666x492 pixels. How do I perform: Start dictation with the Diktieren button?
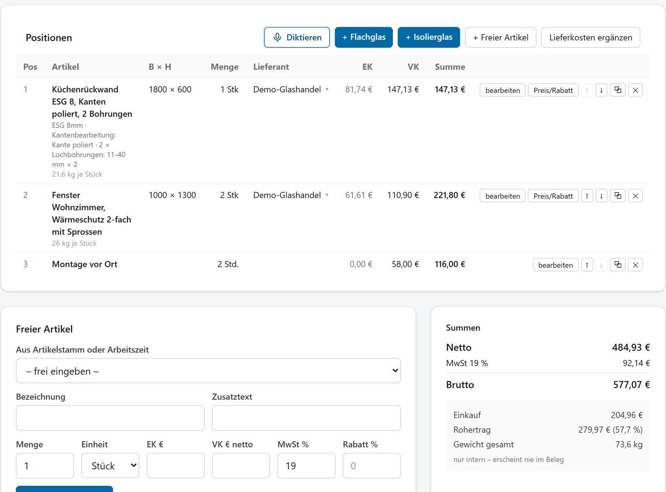click(x=297, y=37)
